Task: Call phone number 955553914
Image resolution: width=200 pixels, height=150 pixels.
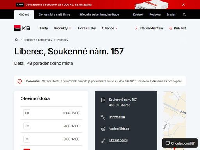Action: click(117, 117)
